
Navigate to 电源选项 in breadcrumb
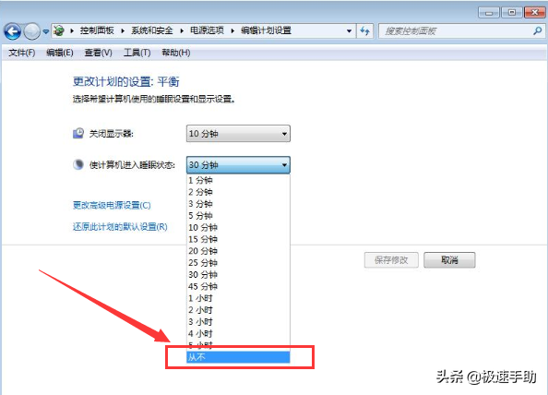(x=207, y=30)
